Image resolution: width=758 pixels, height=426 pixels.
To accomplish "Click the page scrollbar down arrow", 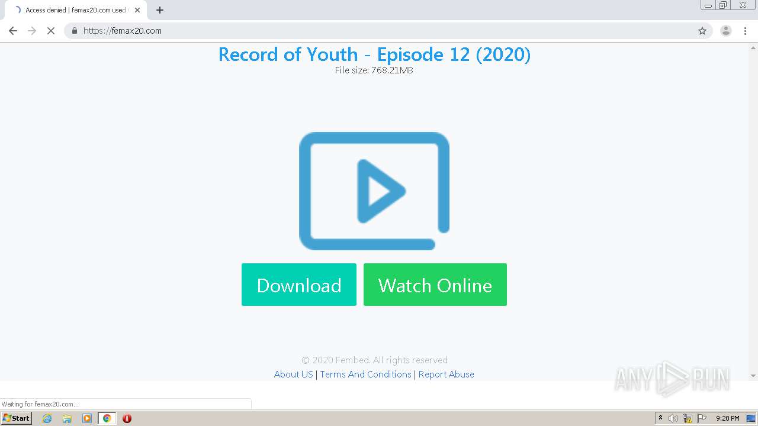I will [x=753, y=376].
